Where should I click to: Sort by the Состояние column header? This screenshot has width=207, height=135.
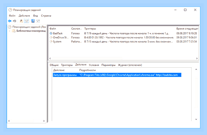pyautogui.click(x=76, y=29)
